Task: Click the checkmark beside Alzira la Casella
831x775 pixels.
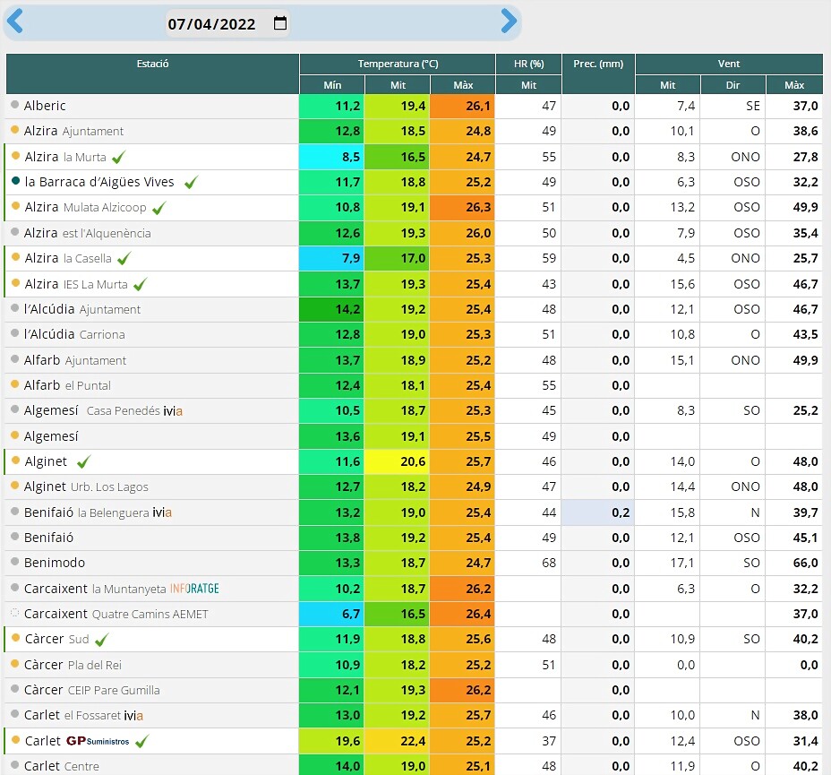Action: tap(124, 259)
